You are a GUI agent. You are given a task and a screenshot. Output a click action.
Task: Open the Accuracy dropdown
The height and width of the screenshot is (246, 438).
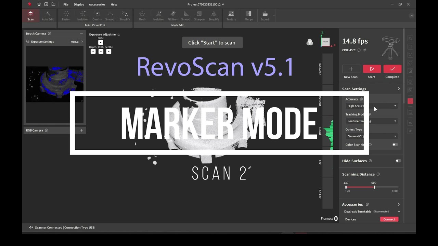pos(372,106)
